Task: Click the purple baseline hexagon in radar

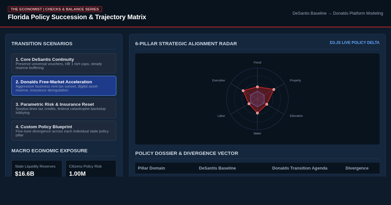Action: point(257,99)
